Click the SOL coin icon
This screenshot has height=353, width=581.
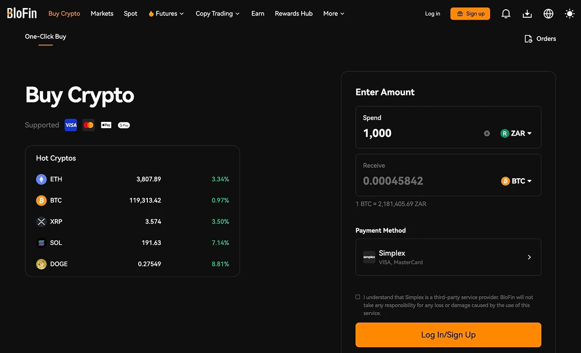coord(41,243)
